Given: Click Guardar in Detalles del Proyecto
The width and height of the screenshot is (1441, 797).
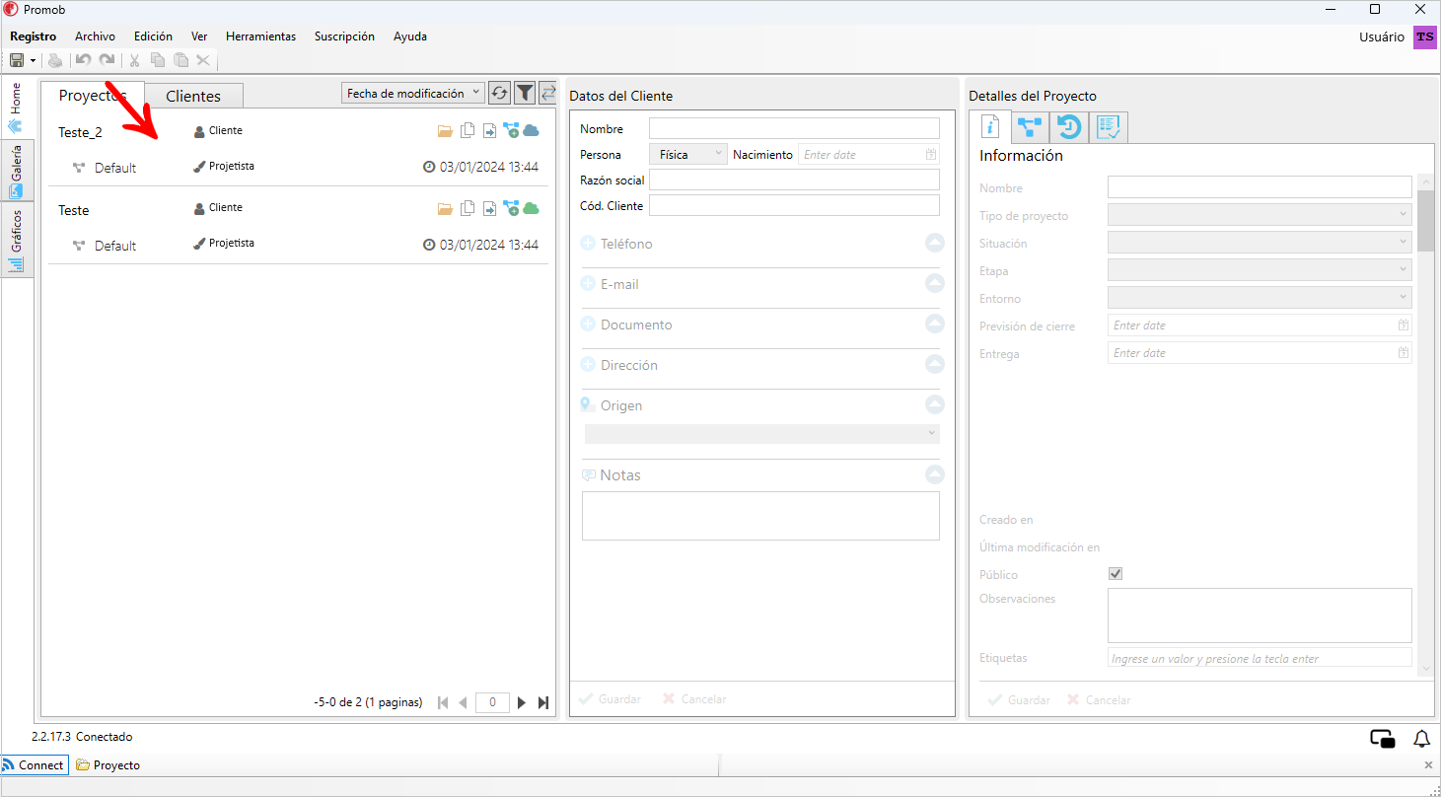Looking at the screenshot, I should click(x=1019, y=700).
